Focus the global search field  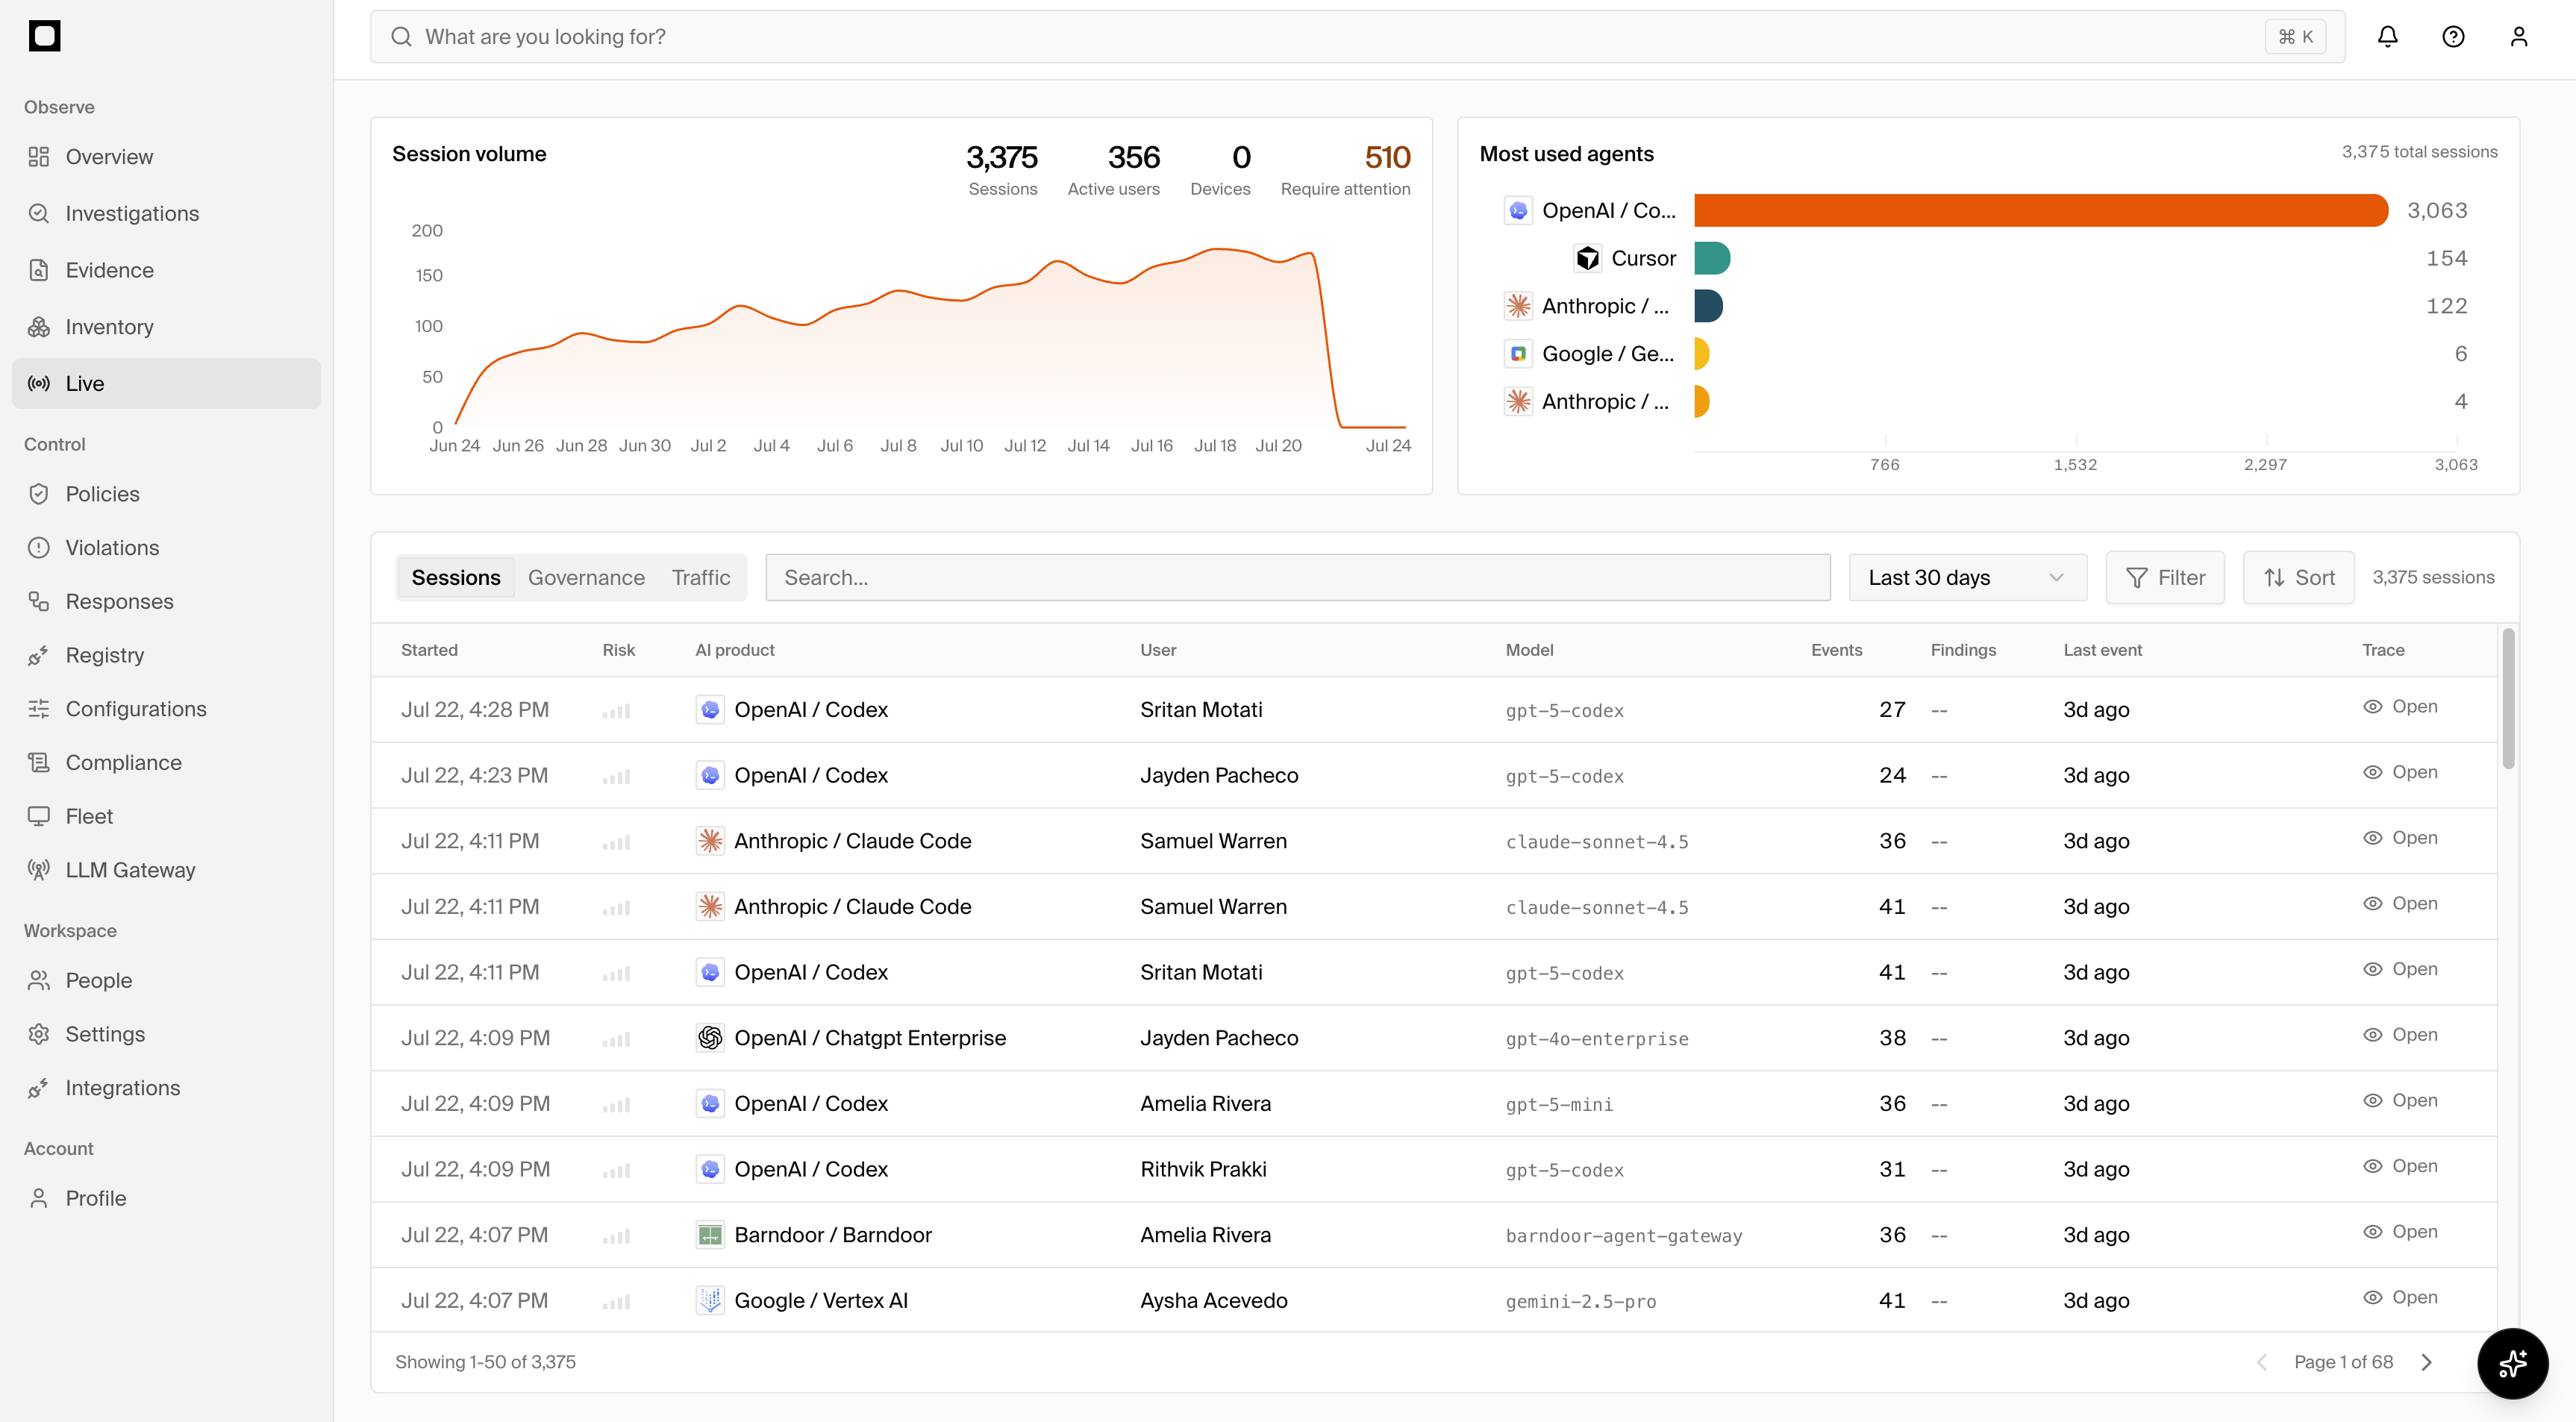tap(1357, 37)
